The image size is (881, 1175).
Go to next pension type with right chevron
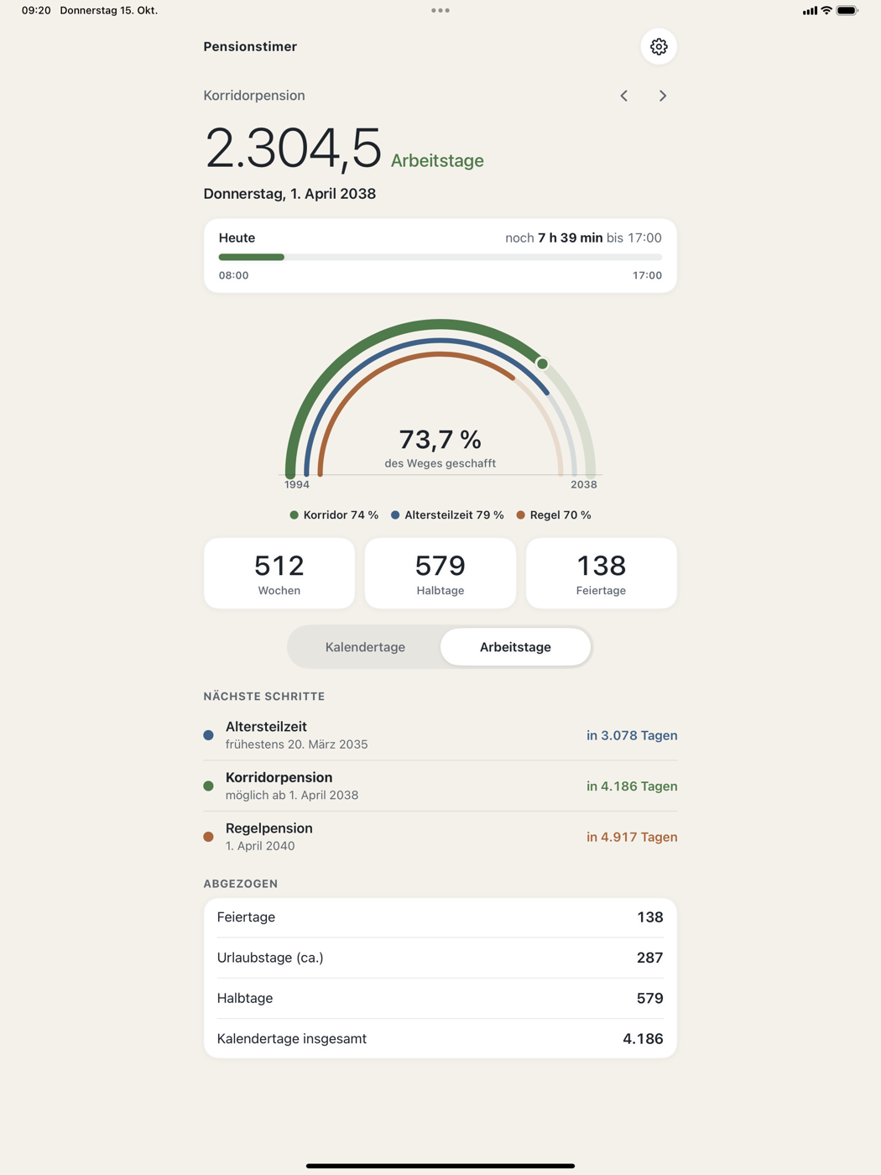point(663,96)
